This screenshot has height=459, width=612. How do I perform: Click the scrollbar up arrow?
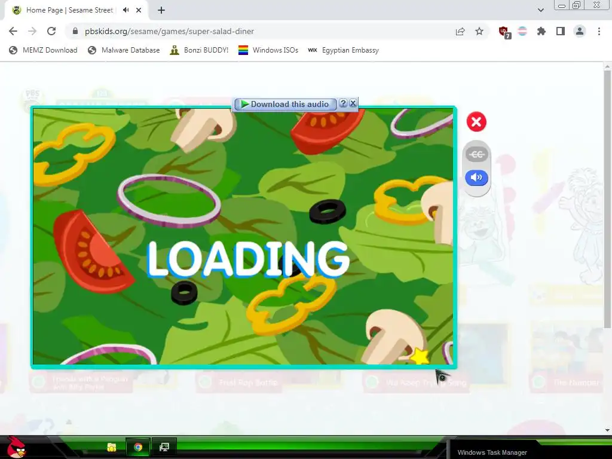607,67
